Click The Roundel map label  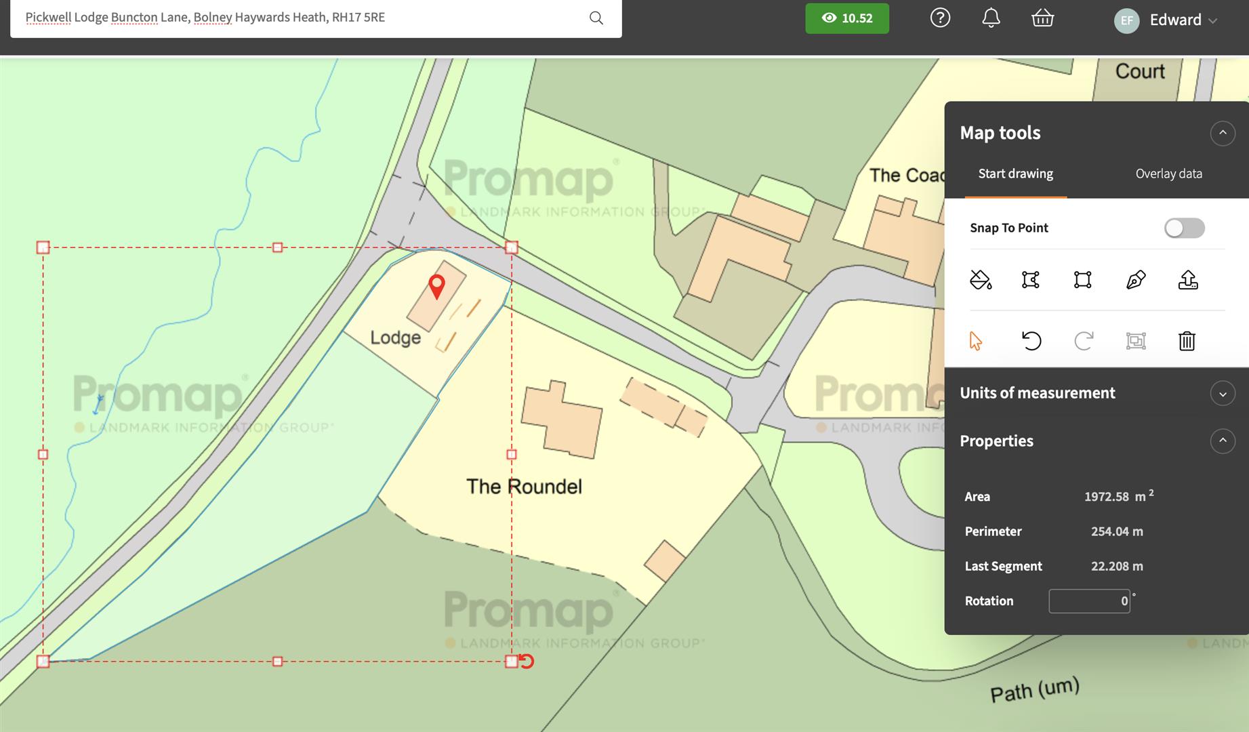(x=524, y=487)
